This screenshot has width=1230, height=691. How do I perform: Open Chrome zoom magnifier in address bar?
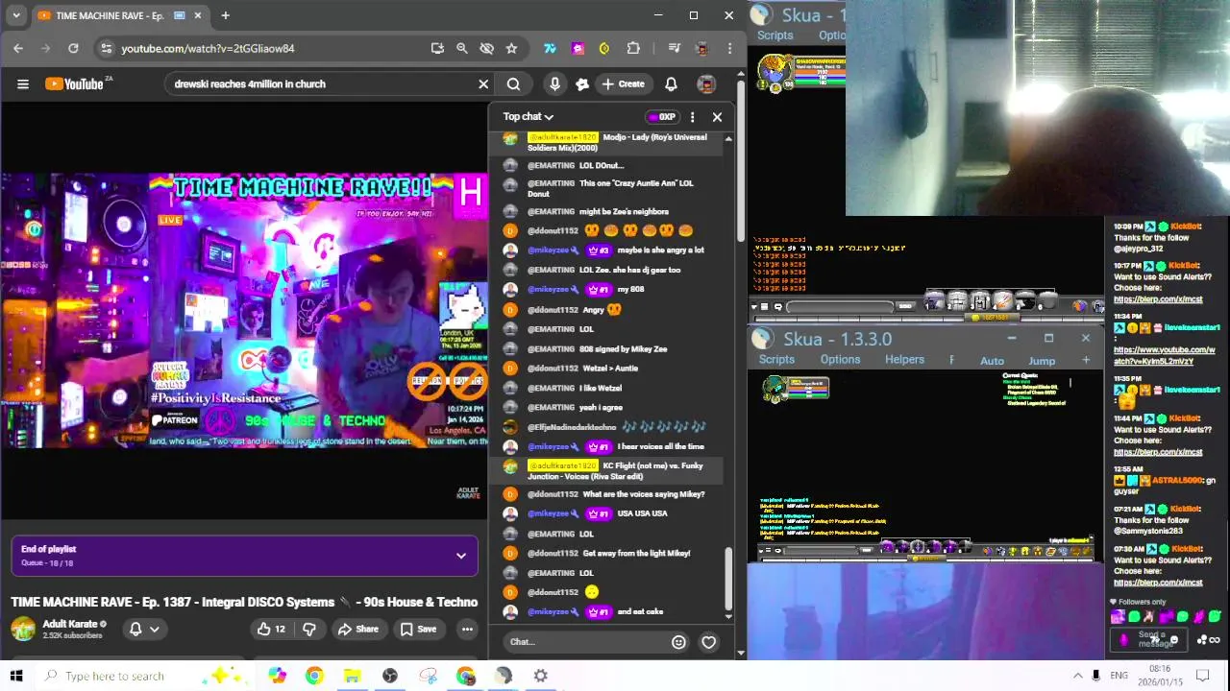462,48
